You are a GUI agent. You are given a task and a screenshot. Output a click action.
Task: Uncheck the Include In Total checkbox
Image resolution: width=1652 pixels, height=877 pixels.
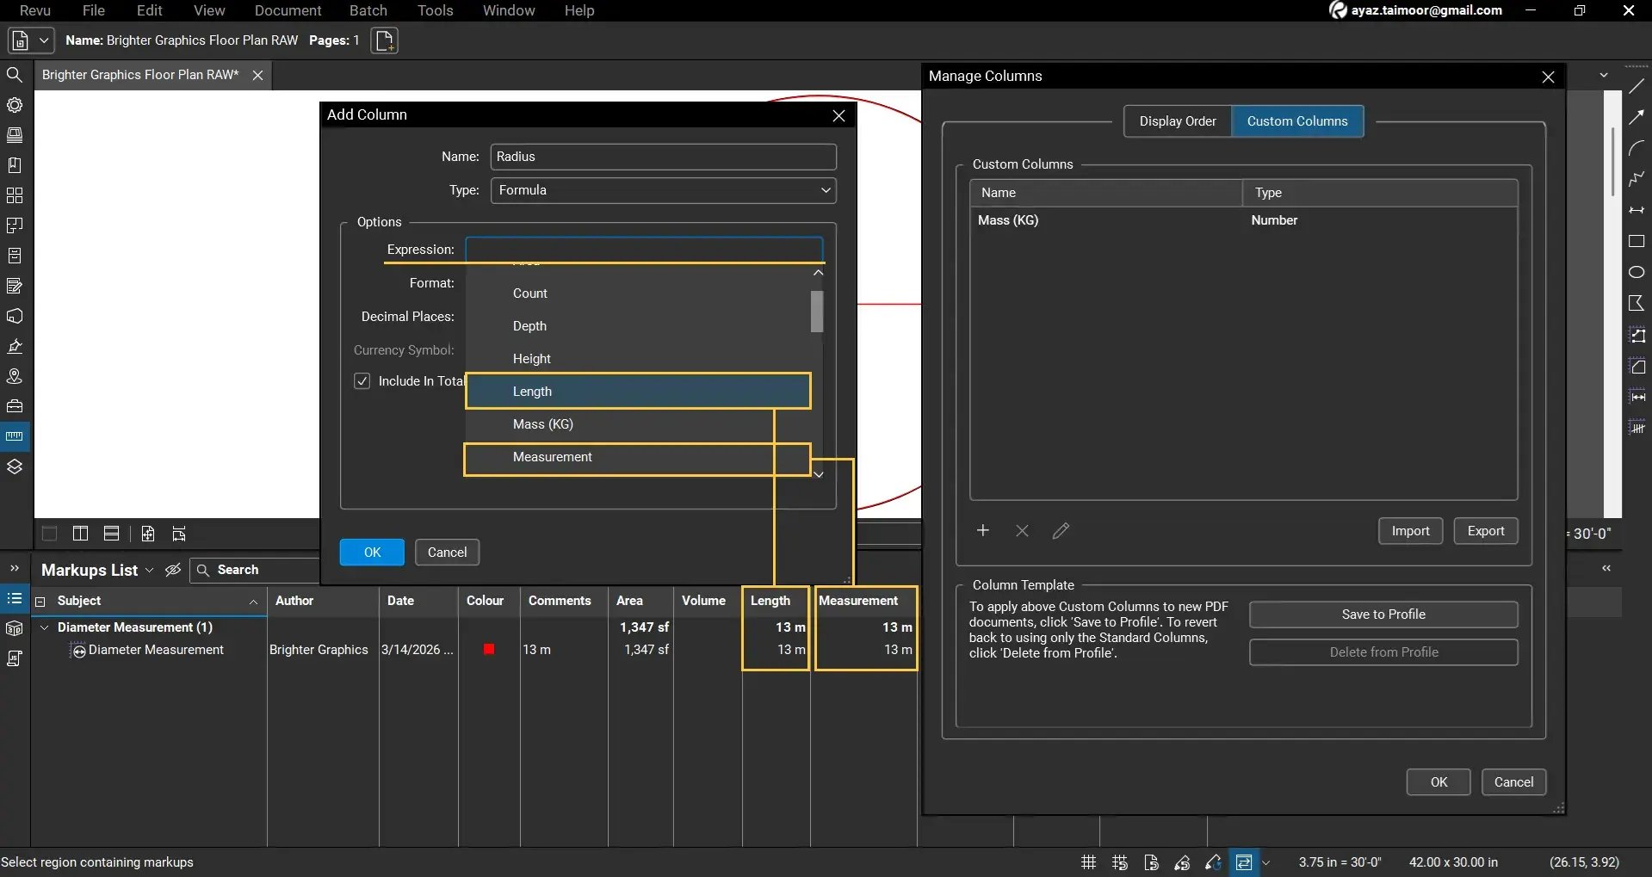(362, 381)
